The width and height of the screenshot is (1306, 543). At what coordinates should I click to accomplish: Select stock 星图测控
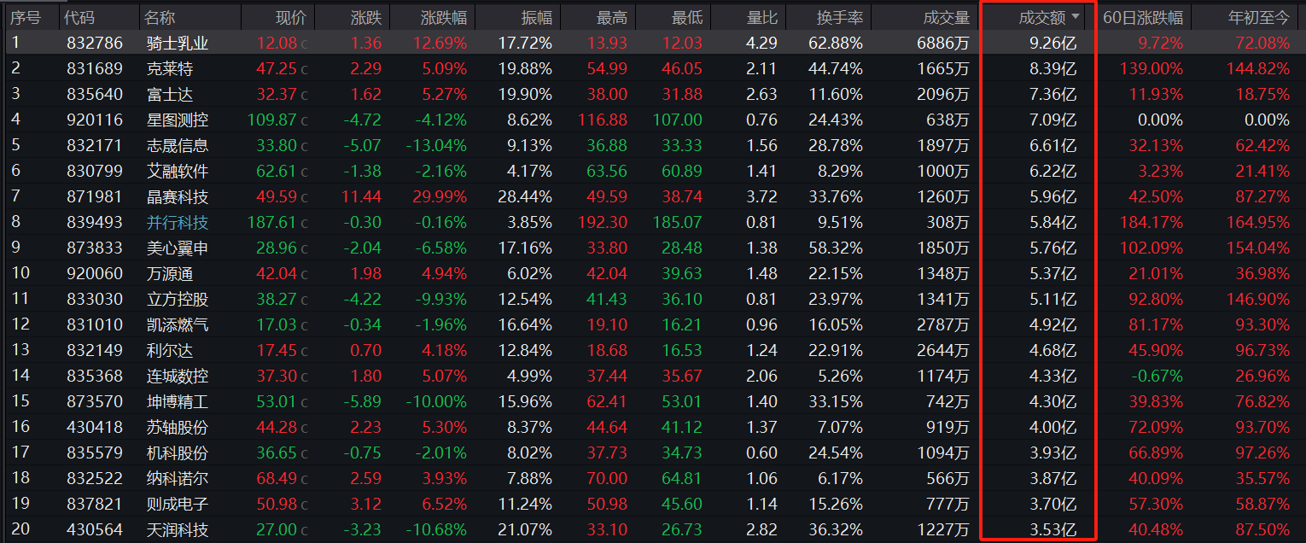(x=177, y=120)
